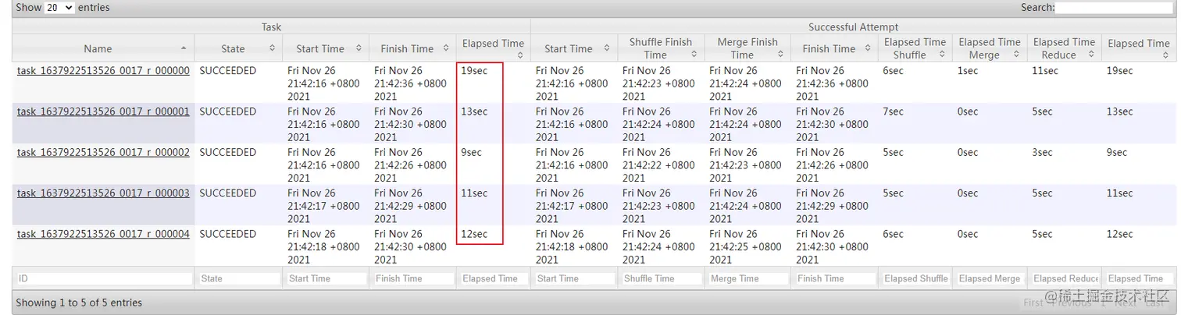Screen dimensions: 1181x315
Task: Sort by Task Start Time column
Action: click(326, 48)
